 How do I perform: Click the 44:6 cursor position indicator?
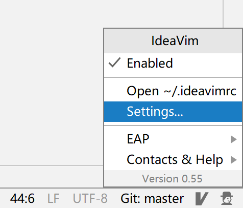point(22,198)
